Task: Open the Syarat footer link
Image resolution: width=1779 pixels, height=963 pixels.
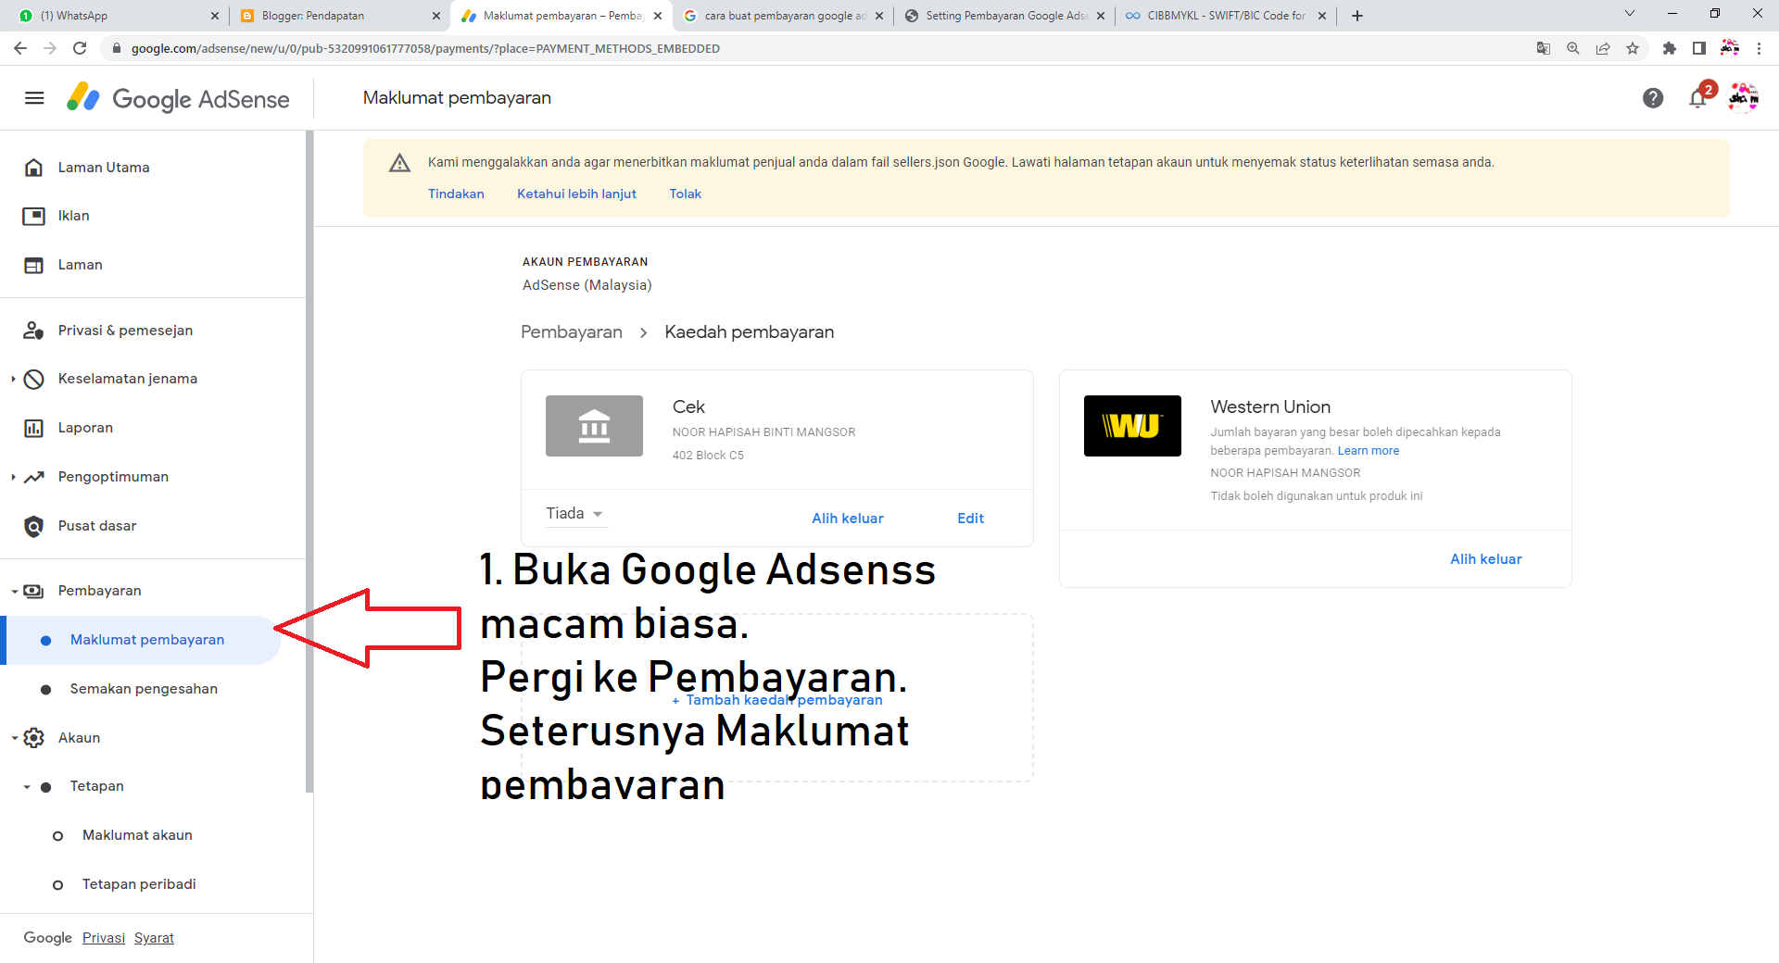Action: click(x=154, y=938)
